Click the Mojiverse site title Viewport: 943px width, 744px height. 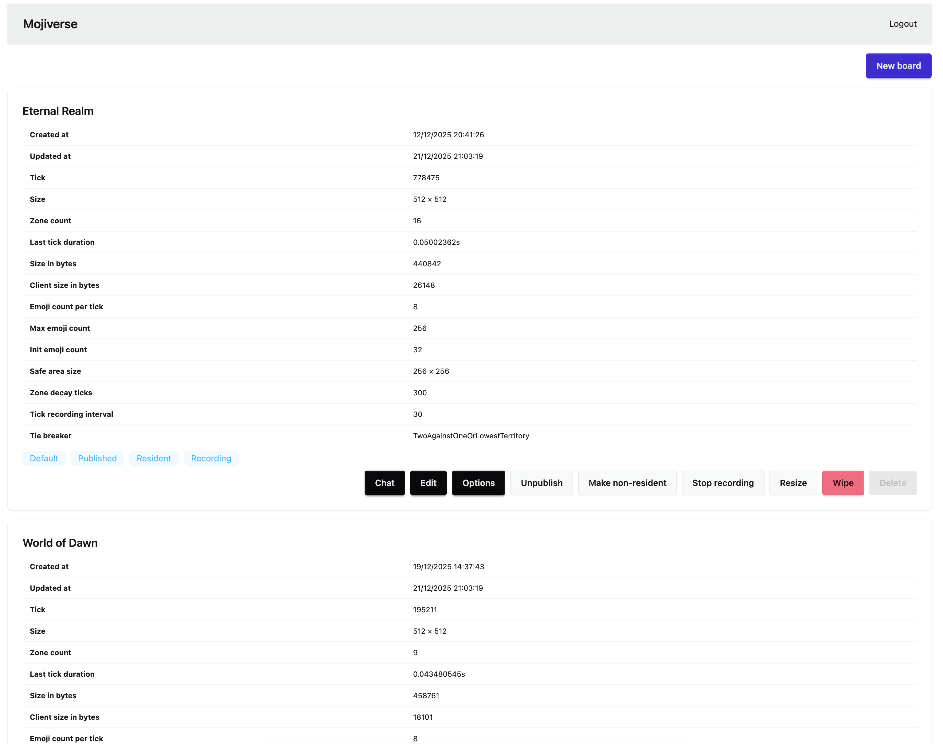pos(50,24)
